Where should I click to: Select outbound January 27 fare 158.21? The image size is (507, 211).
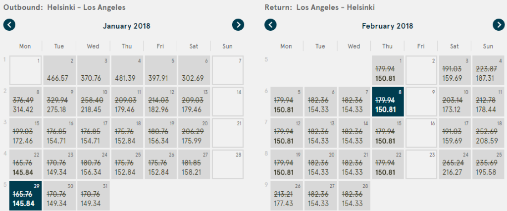[x=194, y=164]
